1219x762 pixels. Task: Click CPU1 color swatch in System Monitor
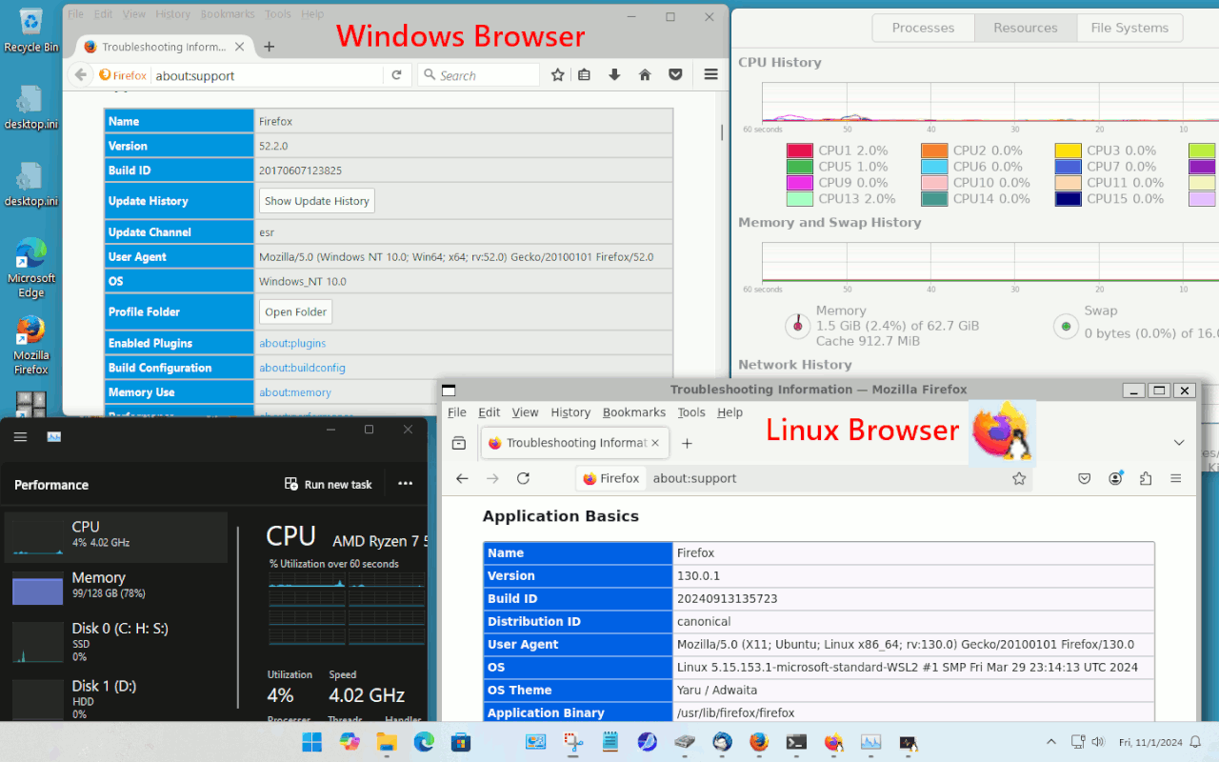tap(800, 150)
